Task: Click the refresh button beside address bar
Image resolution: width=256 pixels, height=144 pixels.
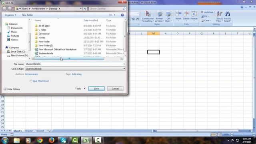Action: pyautogui.click(x=85, y=9)
